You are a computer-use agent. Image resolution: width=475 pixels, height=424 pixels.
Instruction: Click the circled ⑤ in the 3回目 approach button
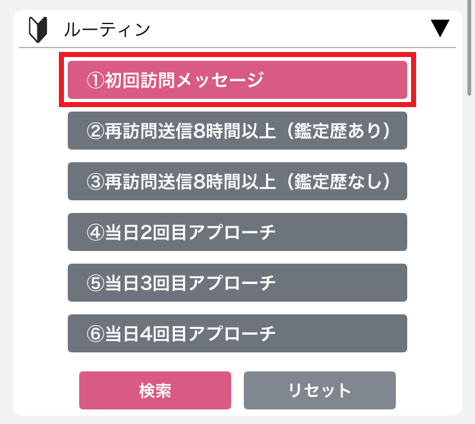click(96, 283)
